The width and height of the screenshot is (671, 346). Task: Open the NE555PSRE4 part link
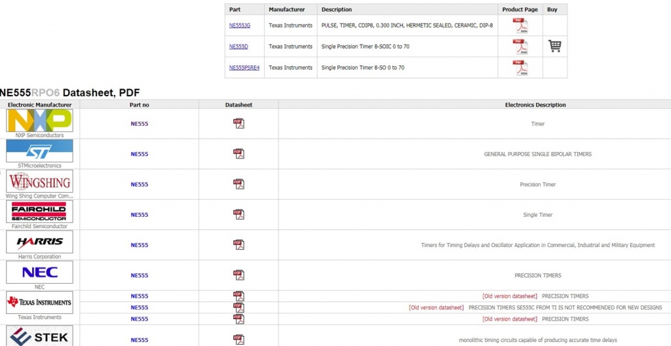coord(244,67)
